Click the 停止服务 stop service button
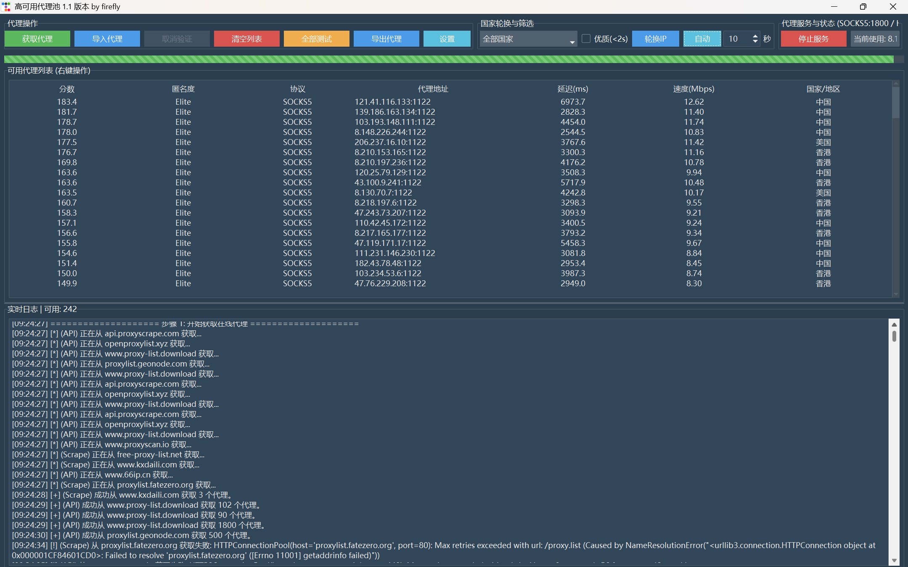The image size is (908, 567). click(x=813, y=39)
